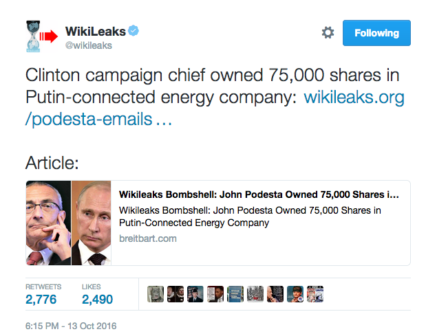The height and width of the screenshot is (336, 437).
Task: Open the gear settings menu
Action: point(328,33)
